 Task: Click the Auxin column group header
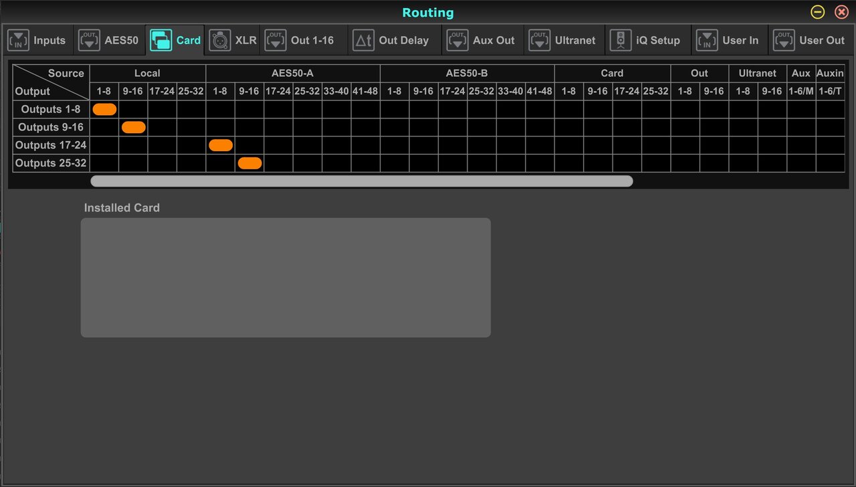pyautogui.click(x=830, y=74)
